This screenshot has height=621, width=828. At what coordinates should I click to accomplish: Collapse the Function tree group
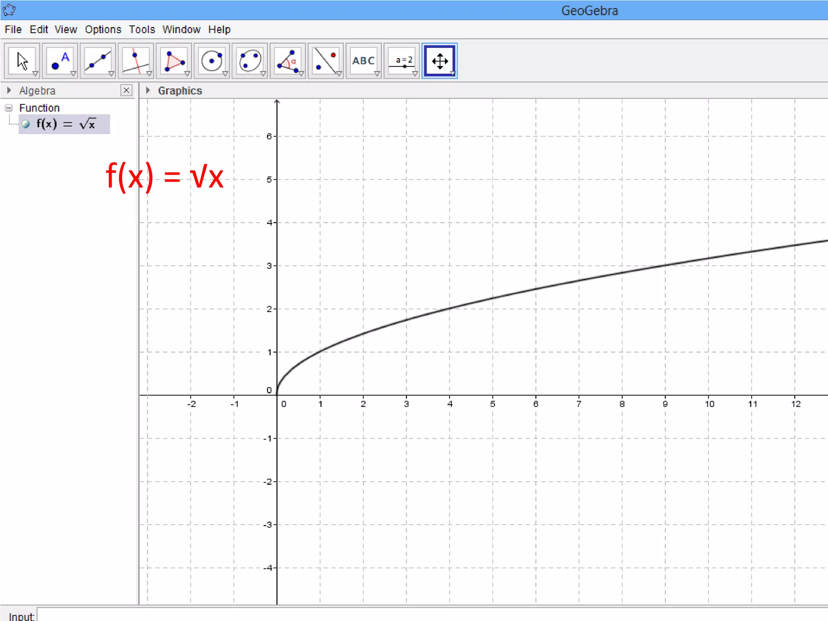click(9, 108)
